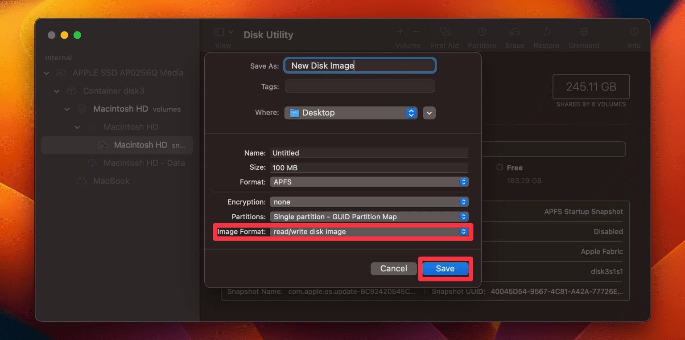Click the Tags input field
The height and width of the screenshot is (340, 685).
pyautogui.click(x=359, y=86)
